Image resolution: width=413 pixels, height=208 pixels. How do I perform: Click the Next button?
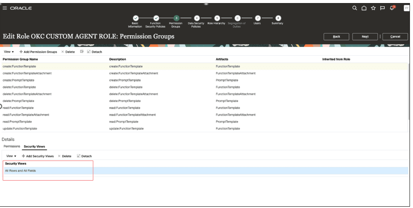point(365,37)
